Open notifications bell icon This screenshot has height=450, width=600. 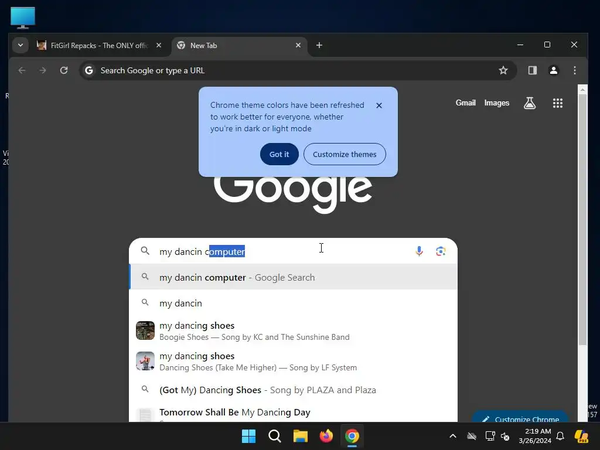[560, 436]
